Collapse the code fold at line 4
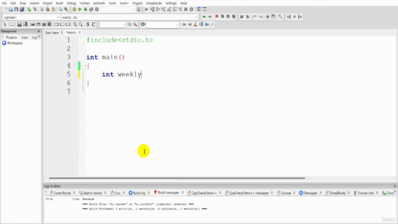This screenshot has width=398, height=224. coord(83,66)
